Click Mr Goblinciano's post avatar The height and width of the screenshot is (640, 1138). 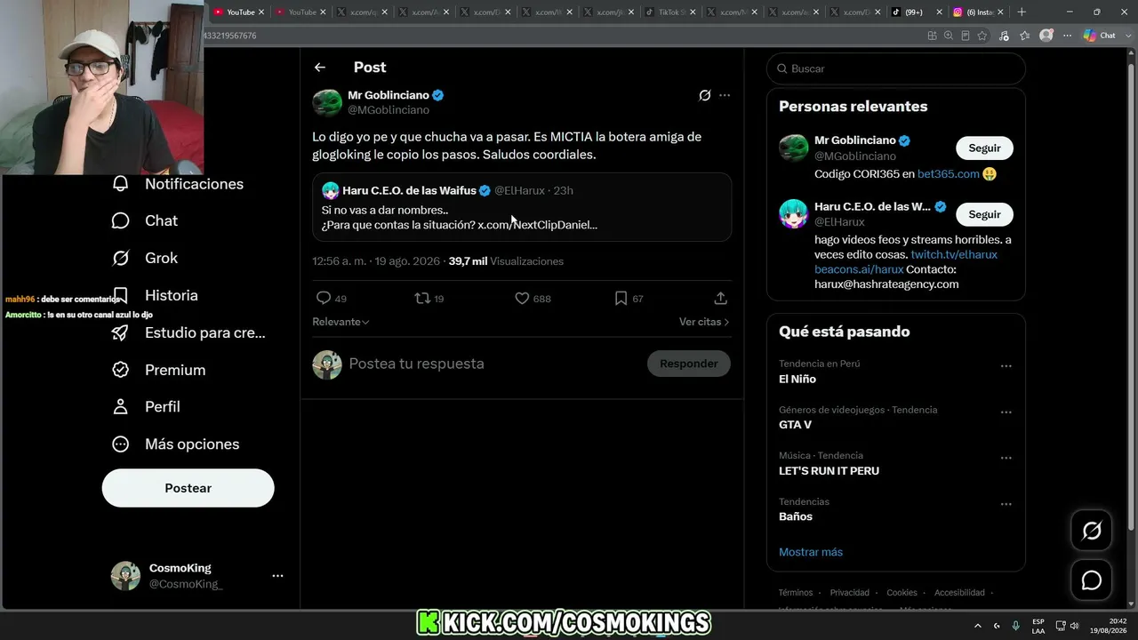(x=327, y=102)
